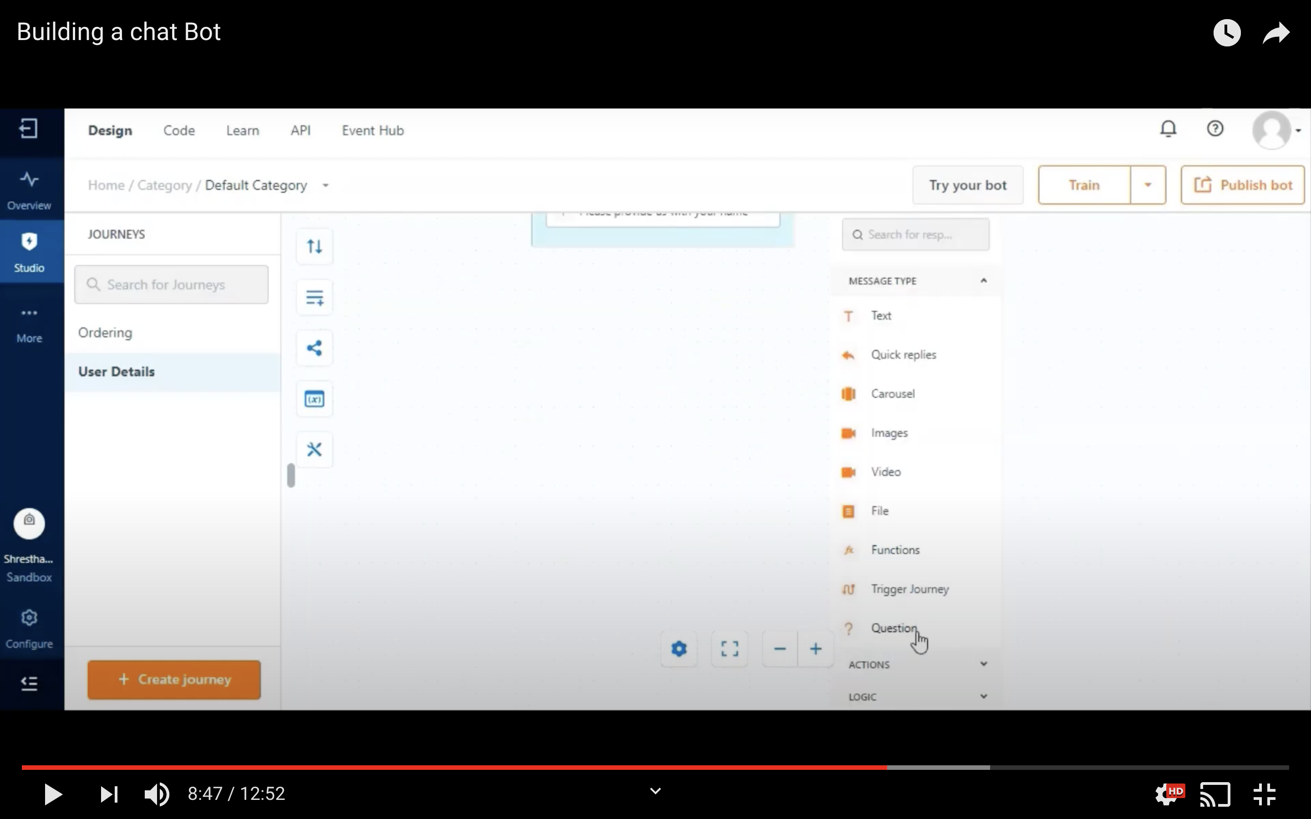Add a Carousel node

(x=915, y=394)
